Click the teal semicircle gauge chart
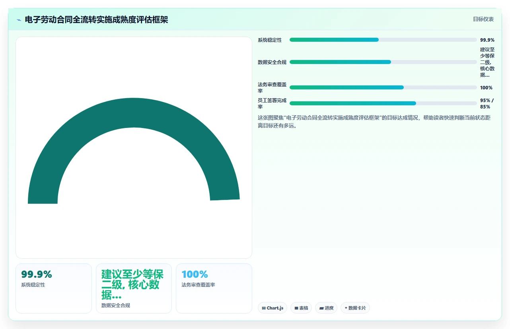Viewport: 510px width, 329px height. click(134, 151)
